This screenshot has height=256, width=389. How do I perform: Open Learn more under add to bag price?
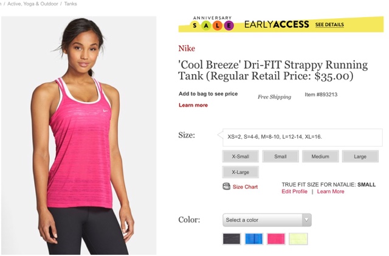[193, 105]
